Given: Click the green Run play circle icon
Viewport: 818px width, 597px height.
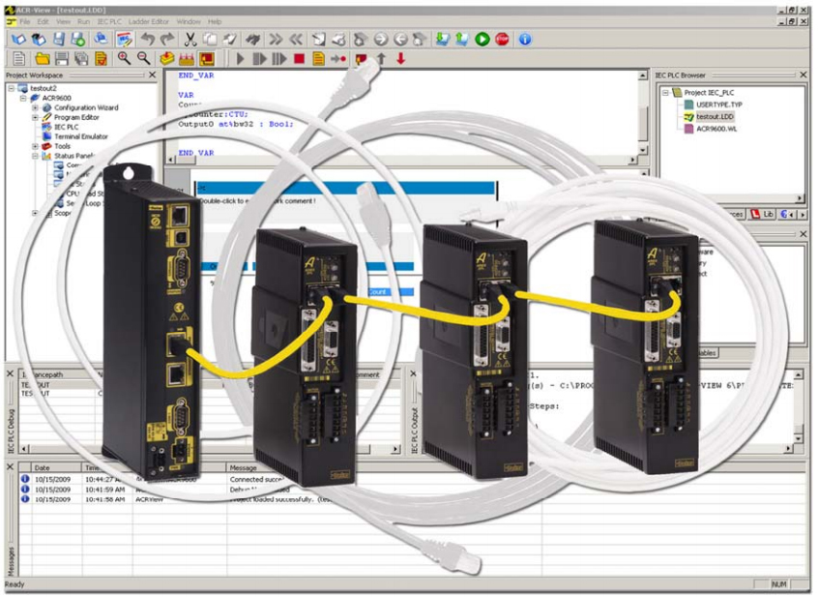Looking at the screenshot, I should point(482,39).
